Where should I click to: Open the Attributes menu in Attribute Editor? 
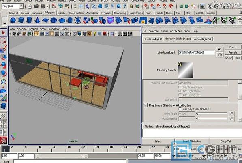coord(176,31)
